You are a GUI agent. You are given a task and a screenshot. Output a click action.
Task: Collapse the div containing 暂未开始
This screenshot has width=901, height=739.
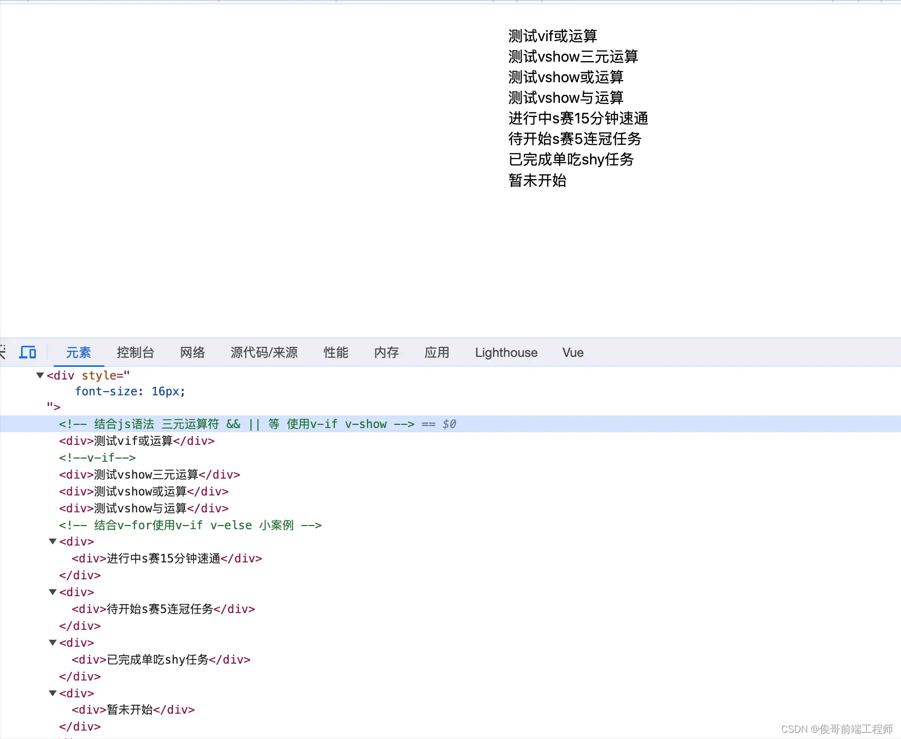tap(52, 693)
